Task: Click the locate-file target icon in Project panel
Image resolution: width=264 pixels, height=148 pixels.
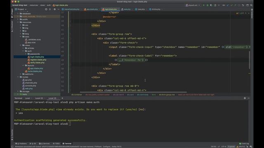Action: click(x=46, y=9)
